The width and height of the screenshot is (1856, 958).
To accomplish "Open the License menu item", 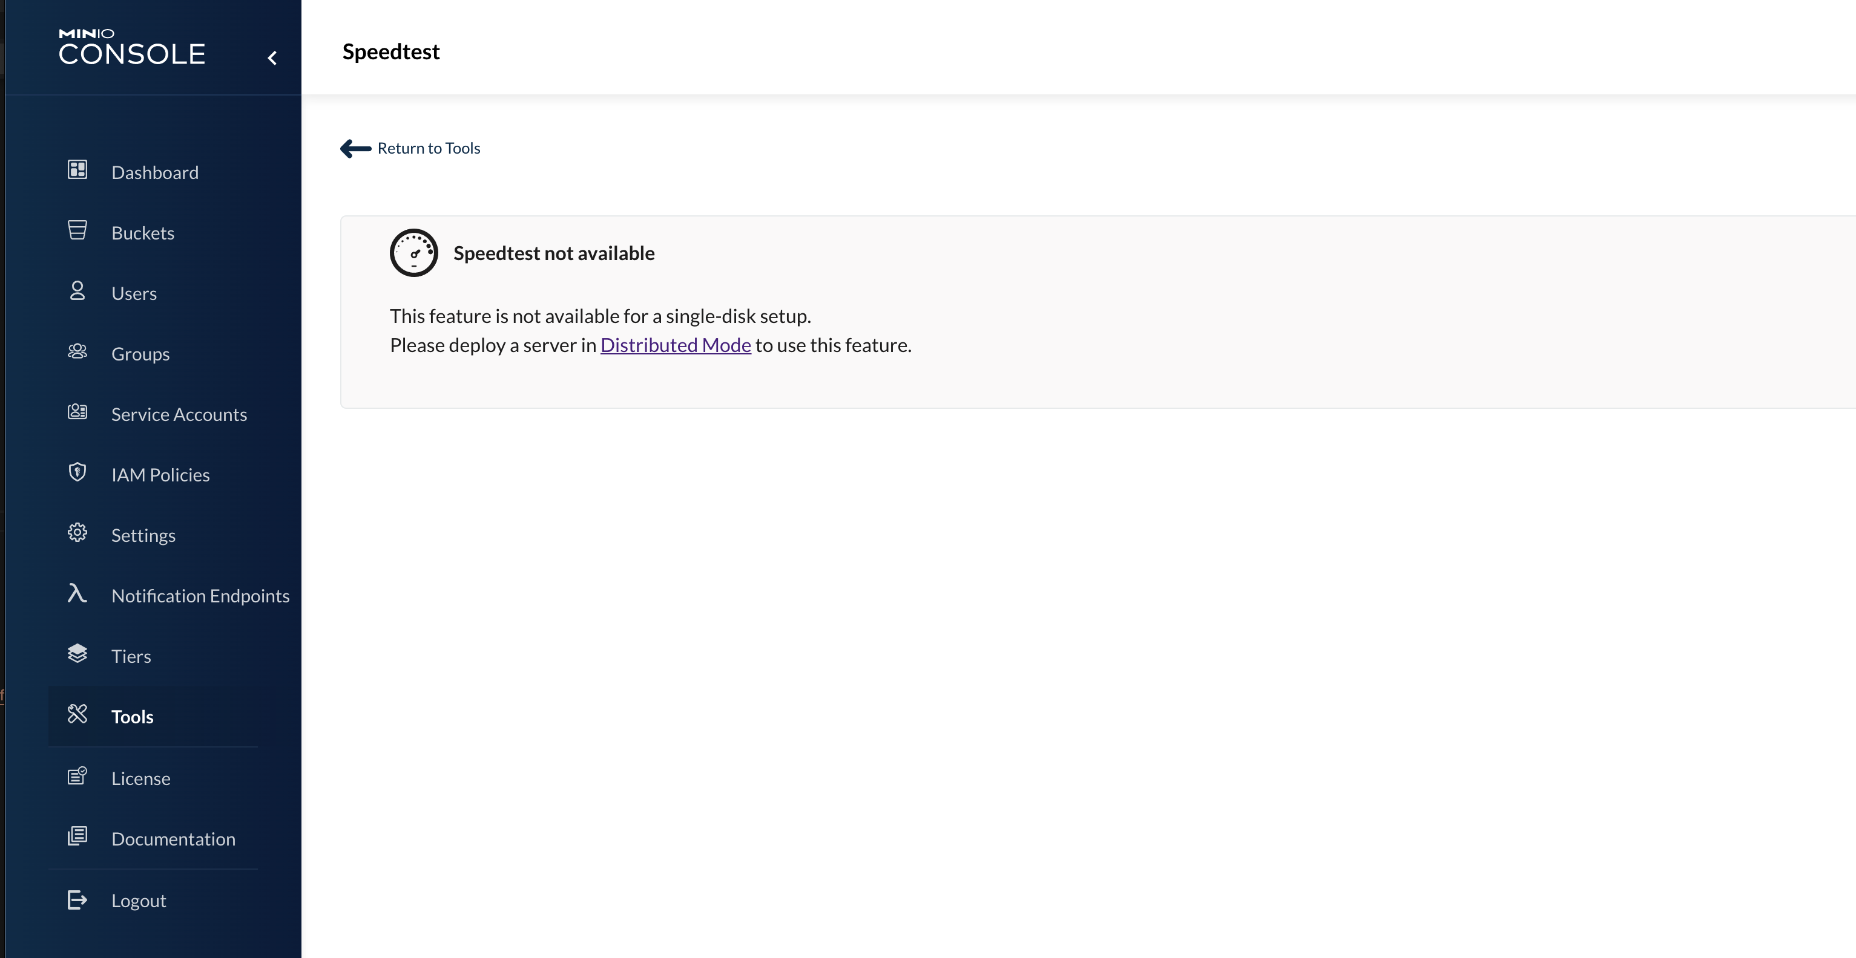I will (140, 779).
